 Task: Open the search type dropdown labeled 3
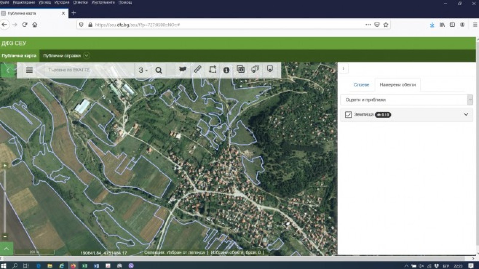[143, 70]
